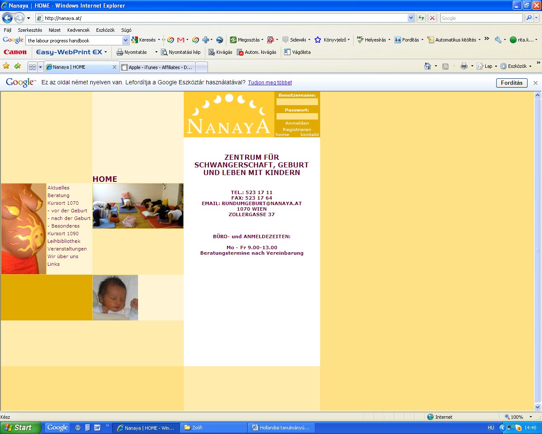
Task: Open the Gmail icon in Google toolbar
Action: tap(181, 40)
